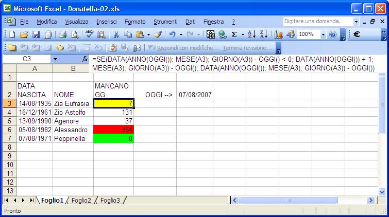Image resolution: width=389 pixels, height=217 pixels.
Task: Select column B header
Action: [x=73, y=68]
